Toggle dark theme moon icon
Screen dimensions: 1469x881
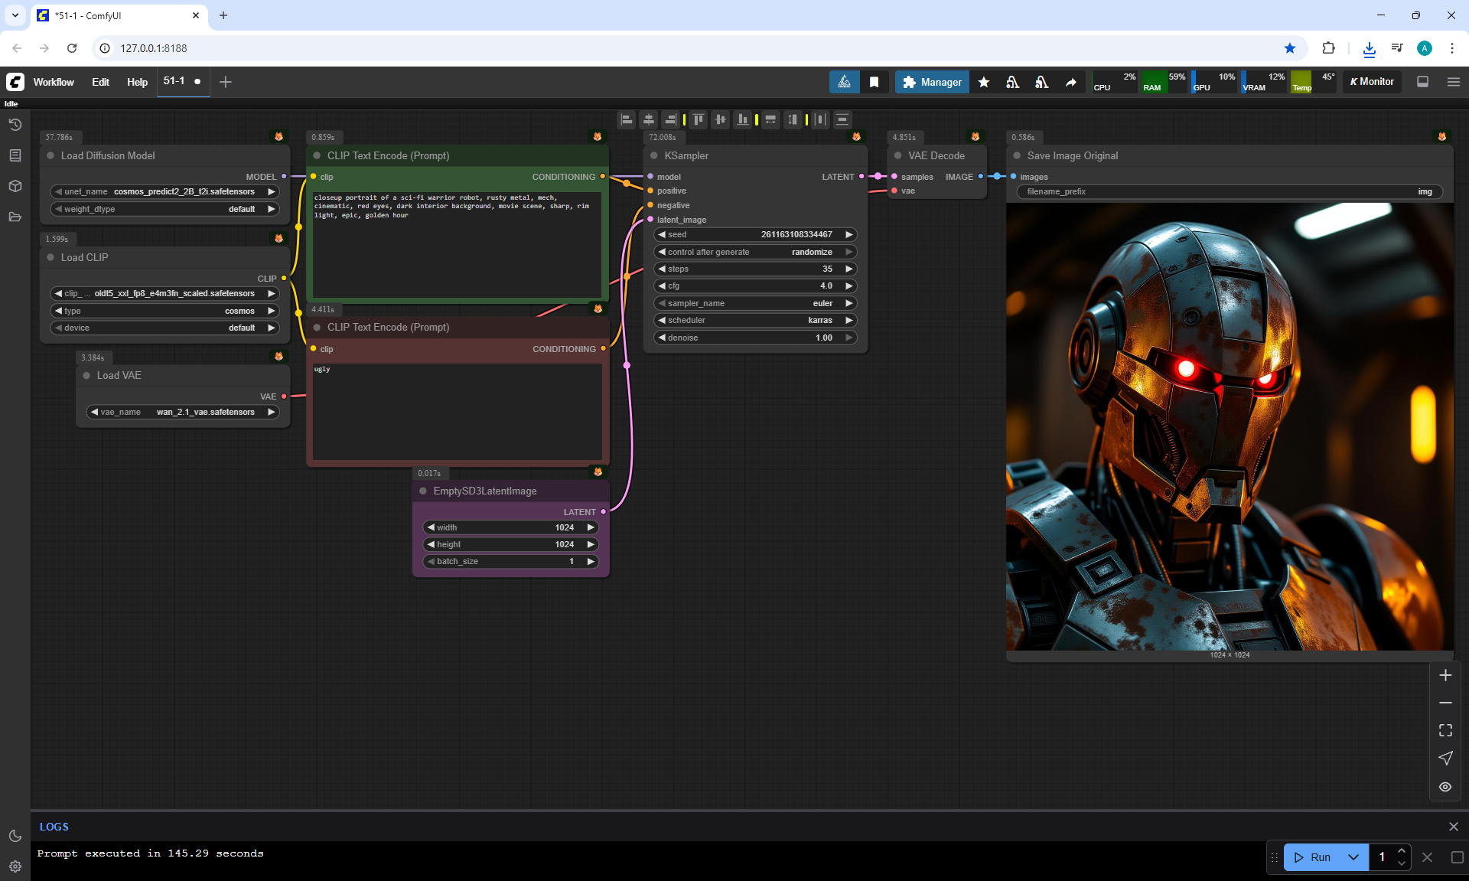click(15, 836)
